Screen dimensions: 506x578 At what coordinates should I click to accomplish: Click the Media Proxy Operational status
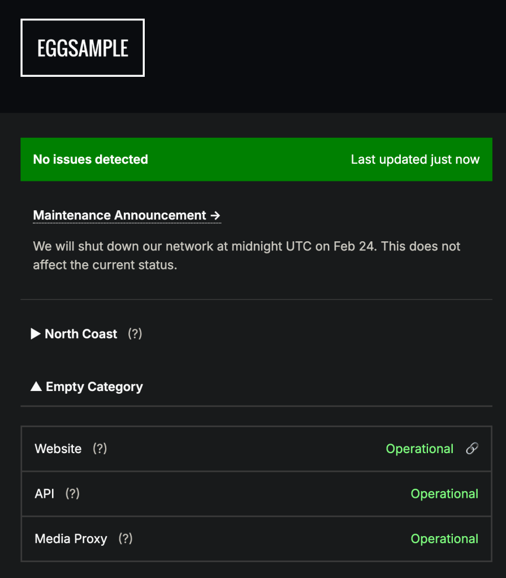[444, 539]
